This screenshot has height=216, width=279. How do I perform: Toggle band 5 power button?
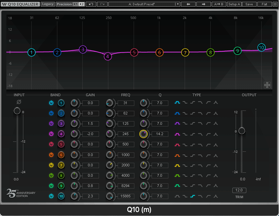point(51,144)
